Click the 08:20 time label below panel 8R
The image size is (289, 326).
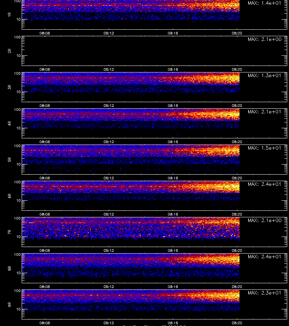(x=237, y=287)
